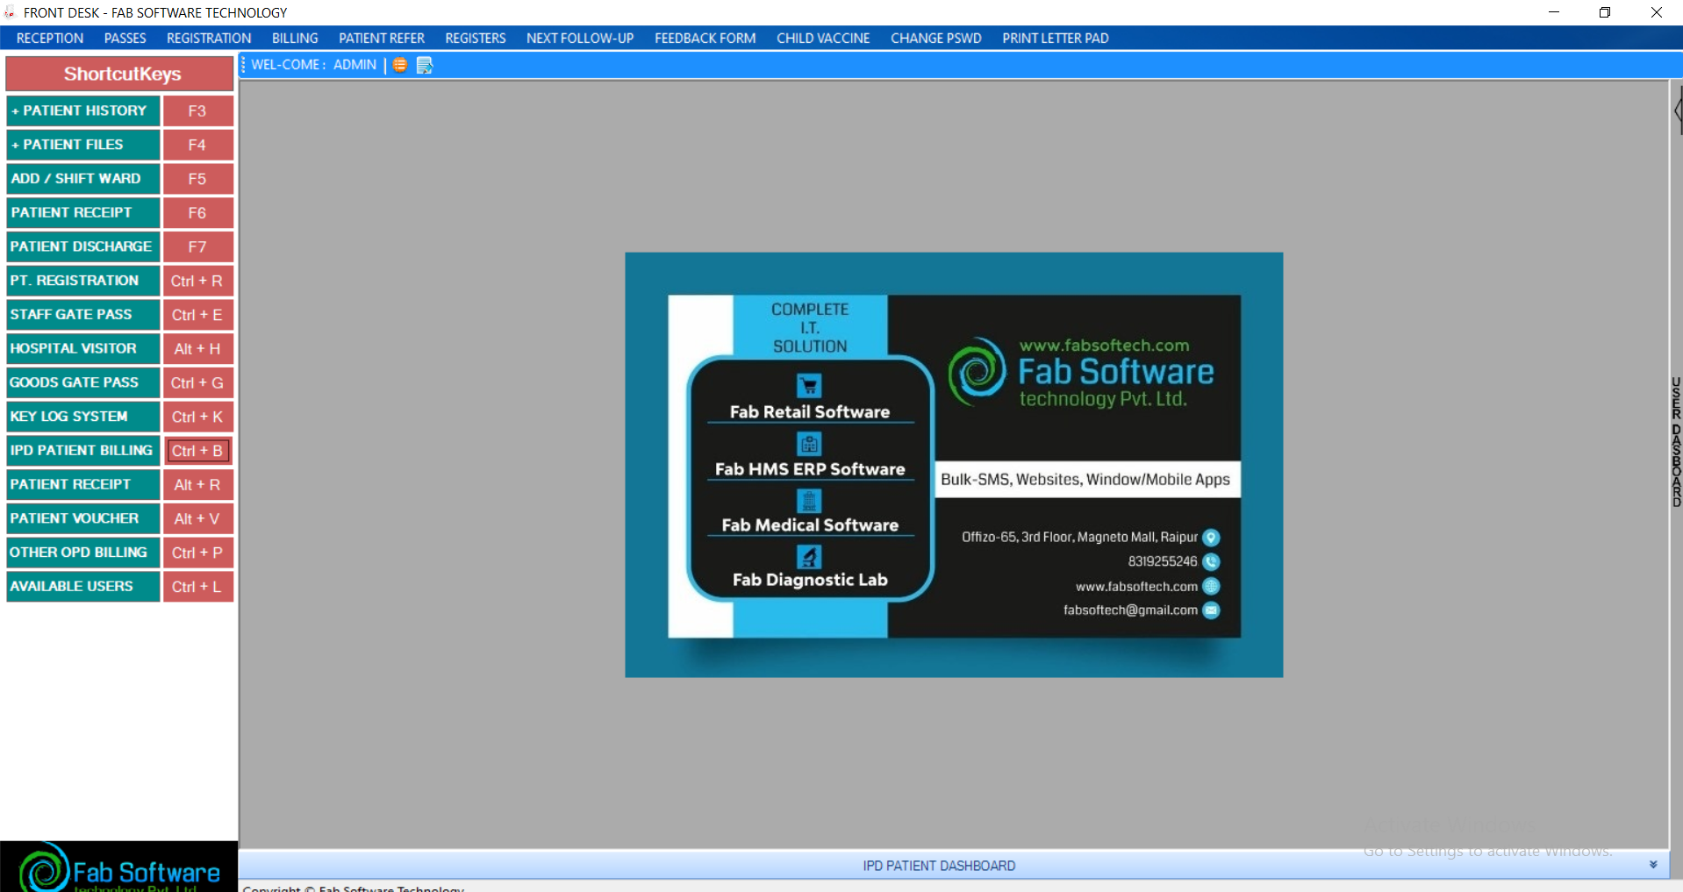This screenshot has height=892, width=1683.
Task: Click the F4 shortcut key button
Action: (x=197, y=145)
